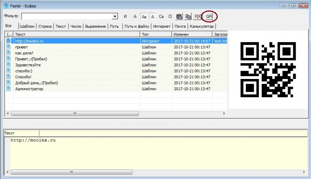The image size is (311, 179).
Task: Click the '(…' first column header
Action: 9,34
